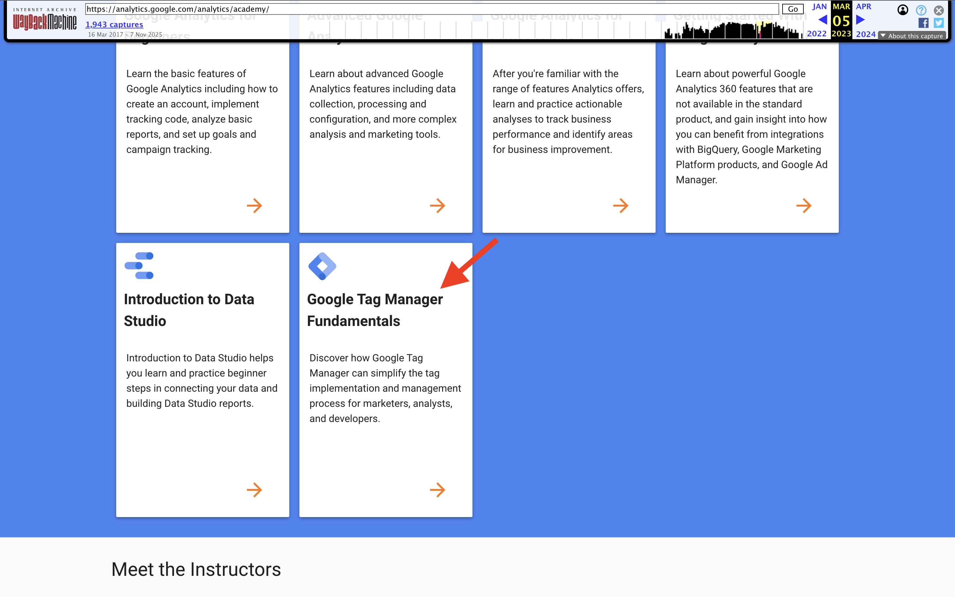Click arrow icon on Google Analytics 360 card

(804, 206)
